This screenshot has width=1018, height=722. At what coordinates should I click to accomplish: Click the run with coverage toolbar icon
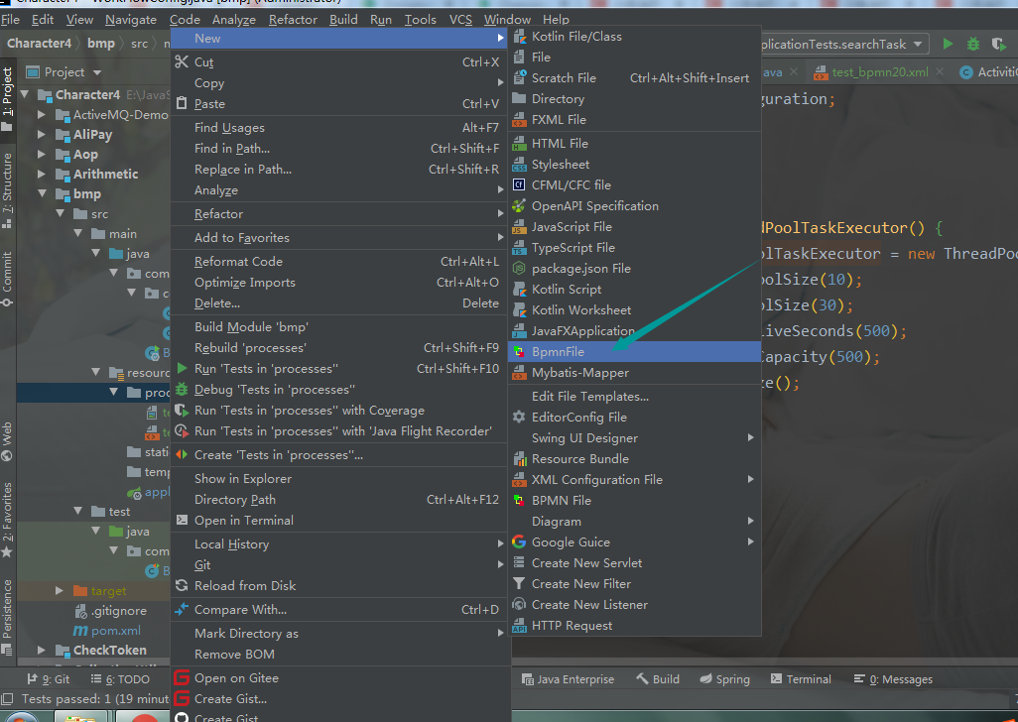[x=998, y=44]
